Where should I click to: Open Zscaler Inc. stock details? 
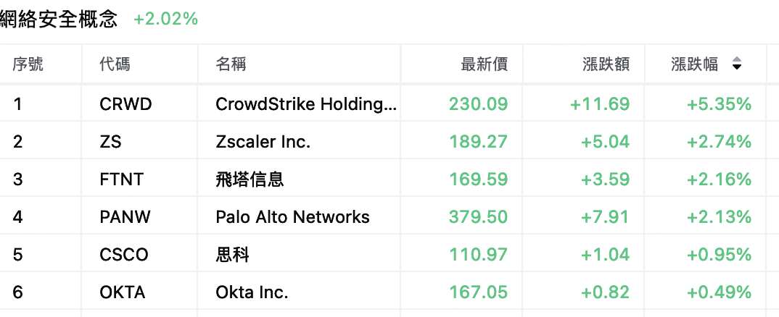(263, 142)
